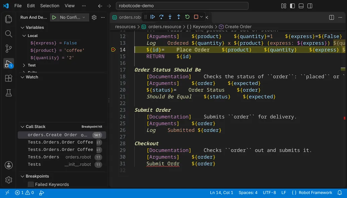
Task: Open the Manage gear in activity bar
Action: tap(8, 180)
